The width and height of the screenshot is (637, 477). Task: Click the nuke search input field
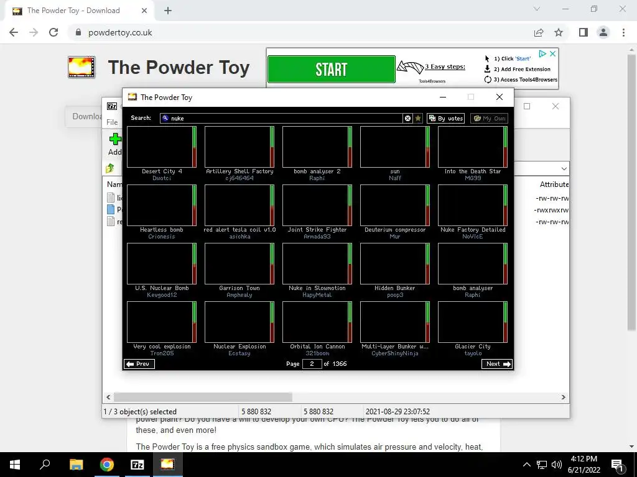[281, 118]
